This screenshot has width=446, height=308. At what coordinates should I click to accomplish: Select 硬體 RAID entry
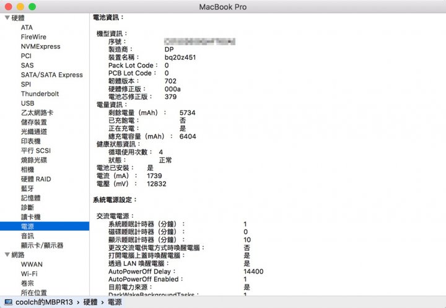pyautogui.click(x=36, y=179)
